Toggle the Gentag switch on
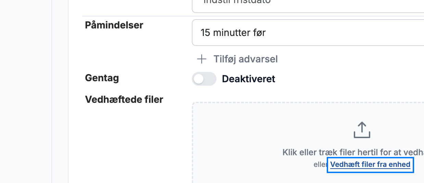 (204, 79)
